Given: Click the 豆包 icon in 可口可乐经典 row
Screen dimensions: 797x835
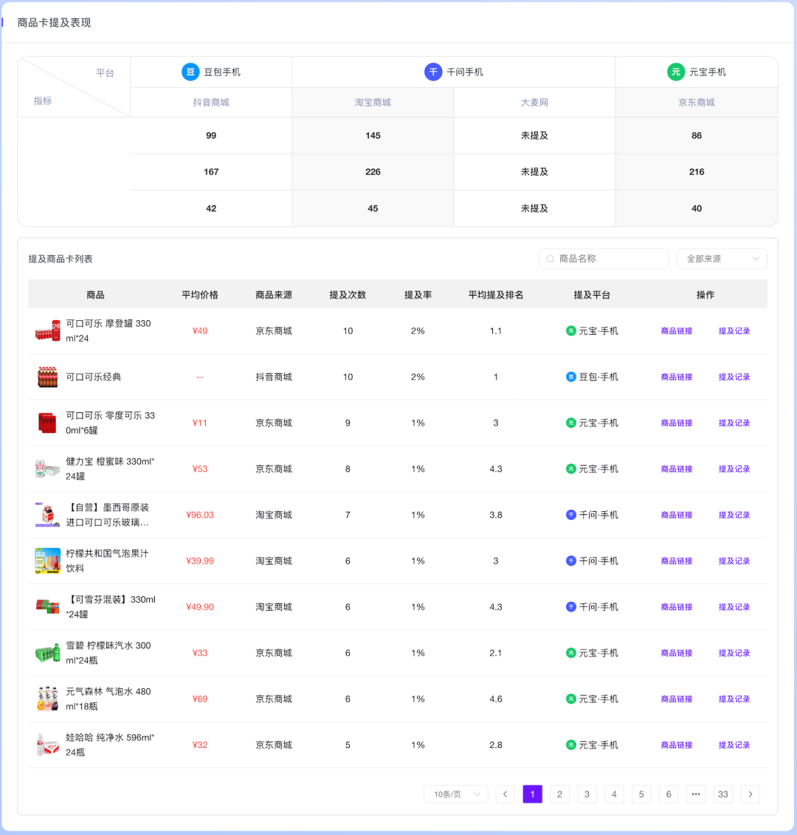Looking at the screenshot, I should click(x=570, y=377).
